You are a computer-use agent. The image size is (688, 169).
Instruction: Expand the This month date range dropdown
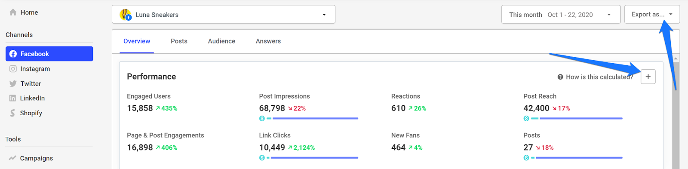(561, 14)
